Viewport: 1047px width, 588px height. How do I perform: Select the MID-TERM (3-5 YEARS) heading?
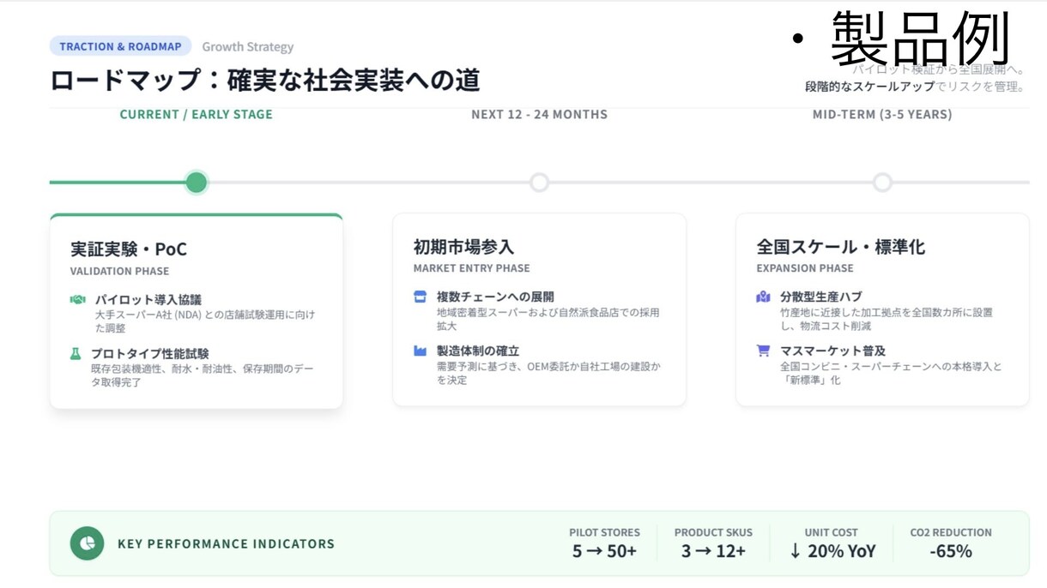882,114
